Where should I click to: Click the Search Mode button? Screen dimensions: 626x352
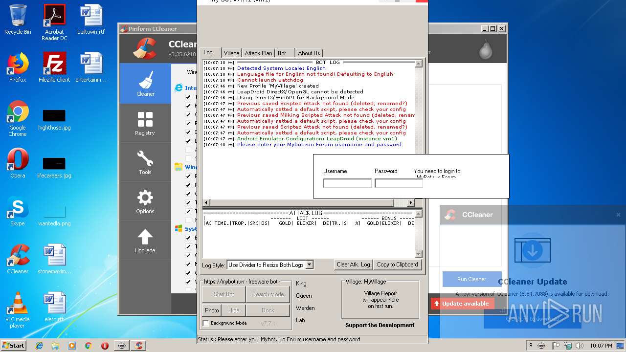[x=268, y=294]
